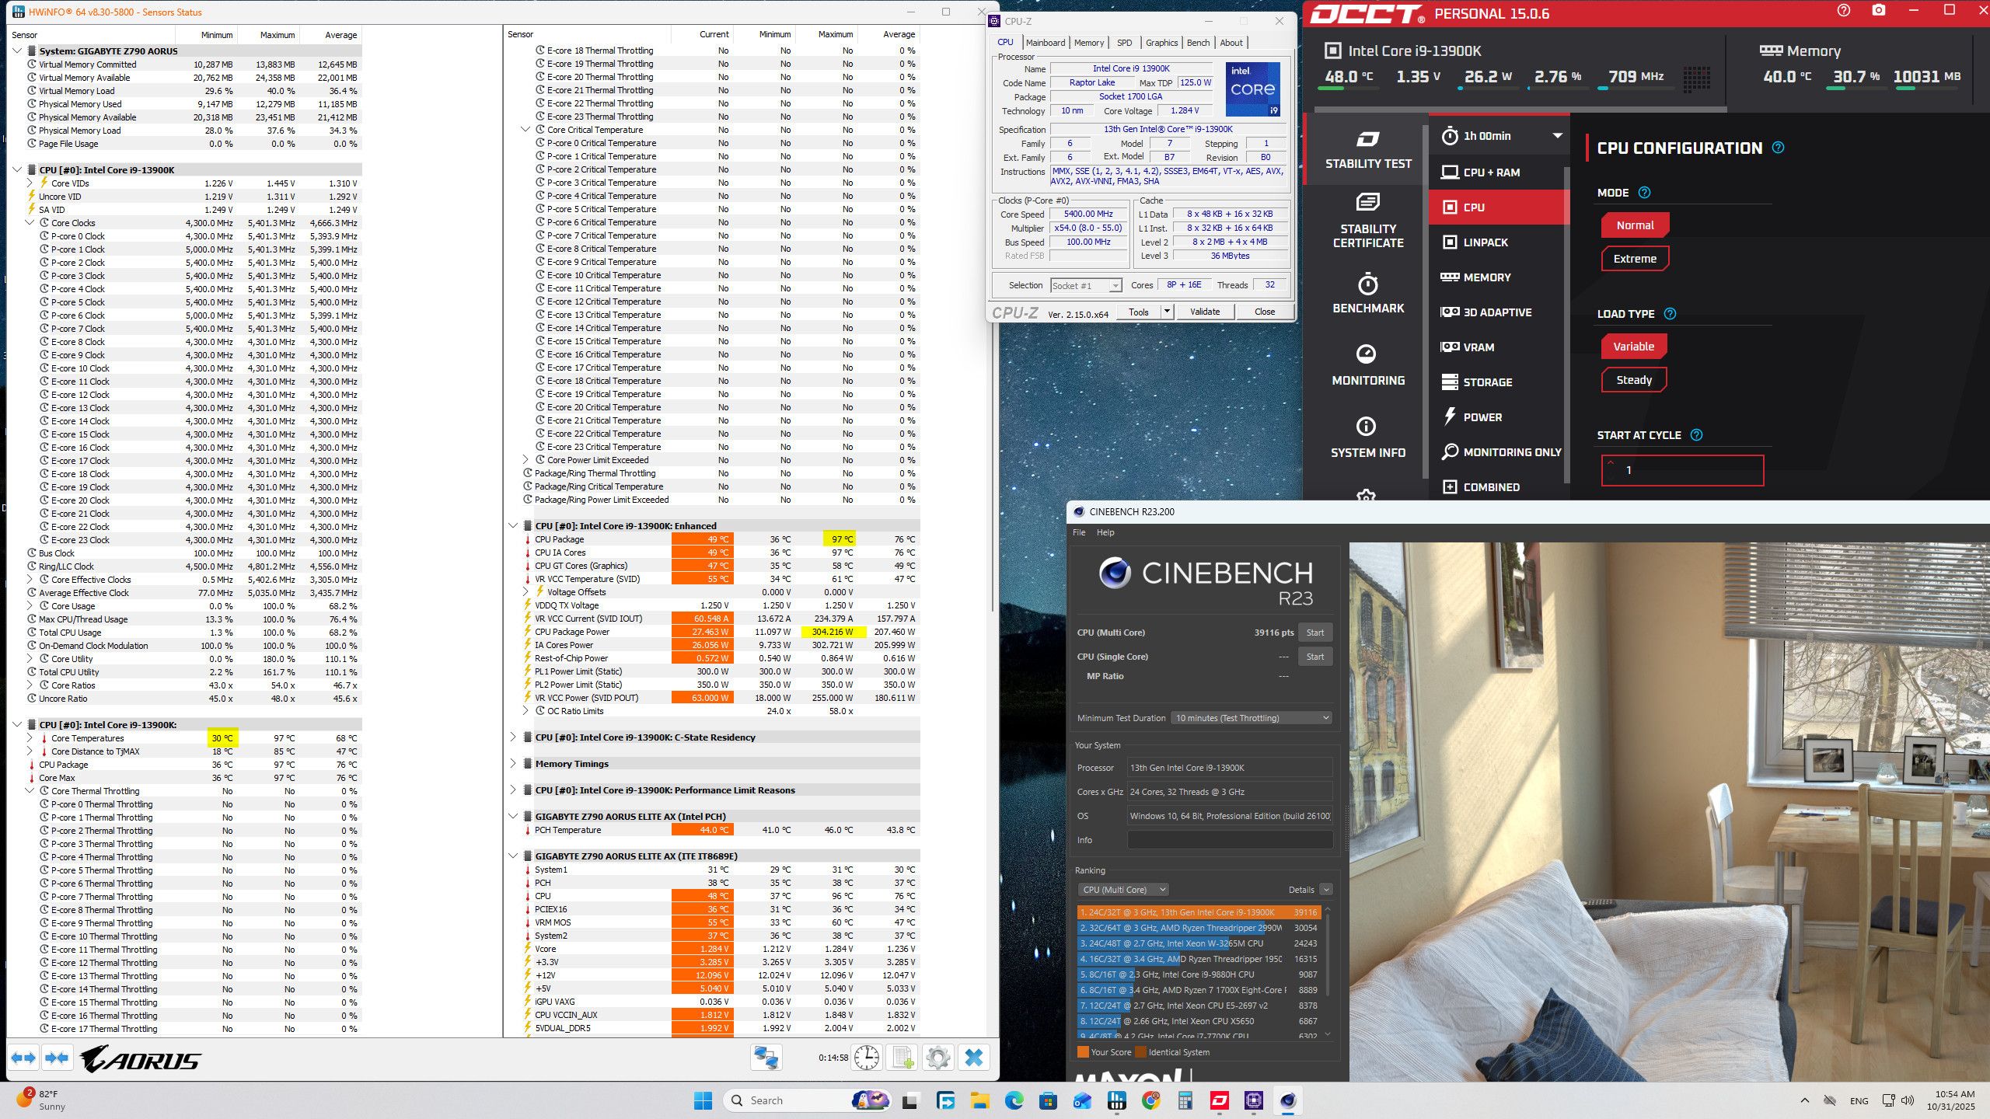This screenshot has height=1119, width=1990.
Task: Open HWiNFO remote network monitoring icon
Action: (x=766, y=1058)
